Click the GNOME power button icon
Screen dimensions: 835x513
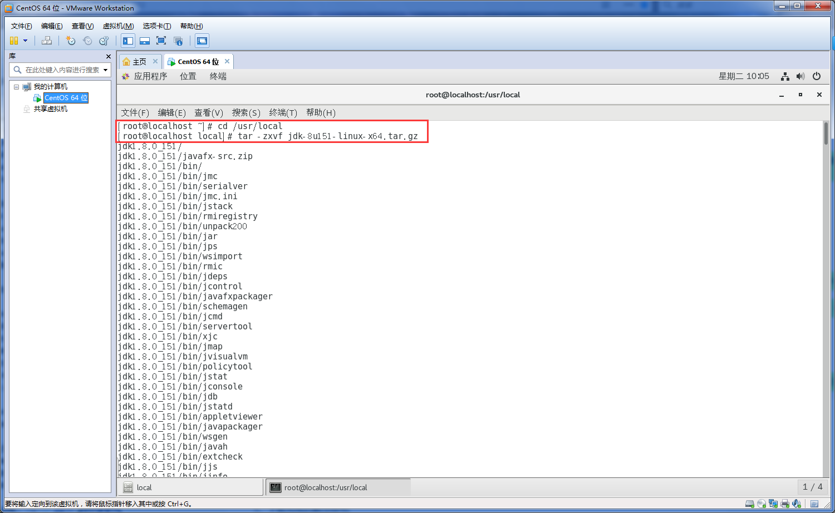click(817, 76)
